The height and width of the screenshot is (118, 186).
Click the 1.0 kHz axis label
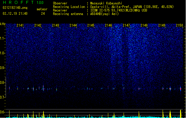click(x=3, y=53)
